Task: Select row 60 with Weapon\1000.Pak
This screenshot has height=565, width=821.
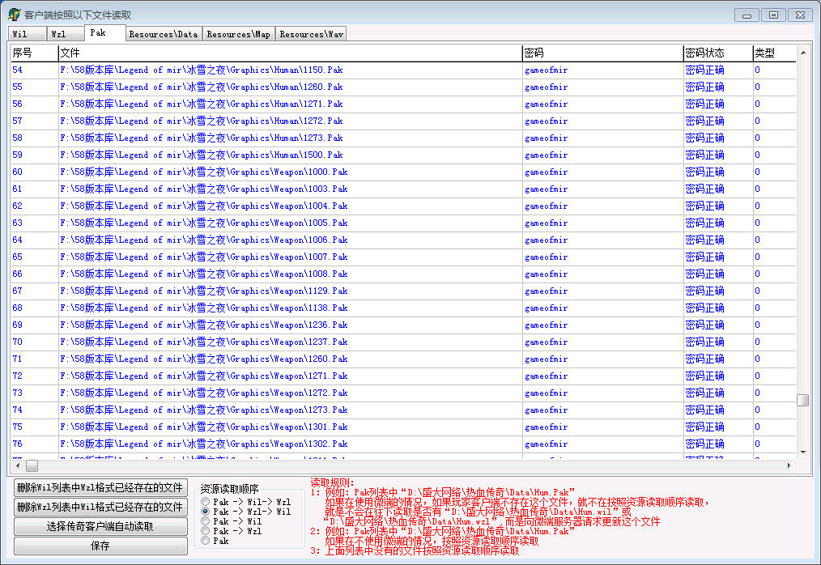Action: pyautogui.click(x=204, y=172)
